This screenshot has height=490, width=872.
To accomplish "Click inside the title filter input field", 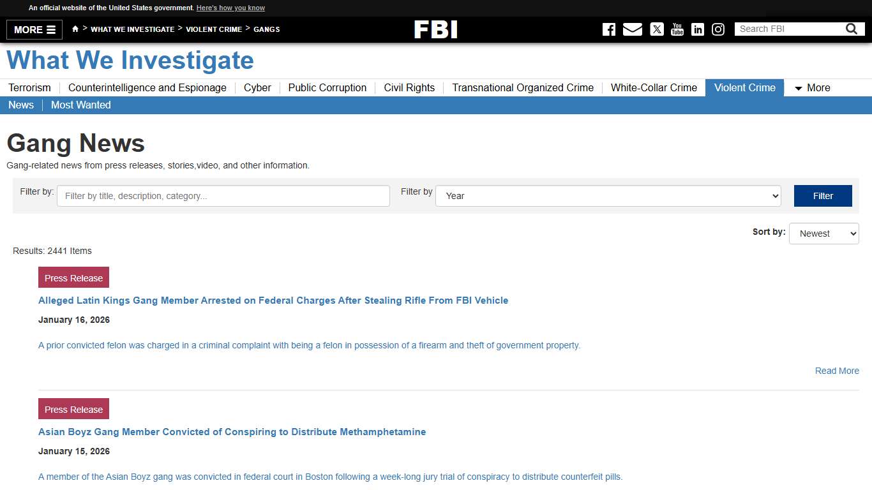I will click(x=222, y=196).
